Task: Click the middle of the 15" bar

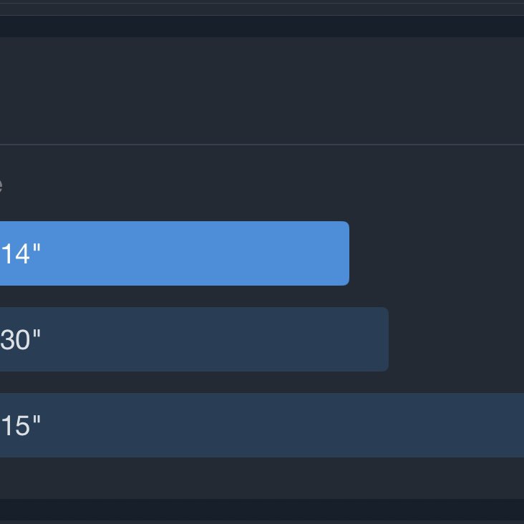Action: 262,425
